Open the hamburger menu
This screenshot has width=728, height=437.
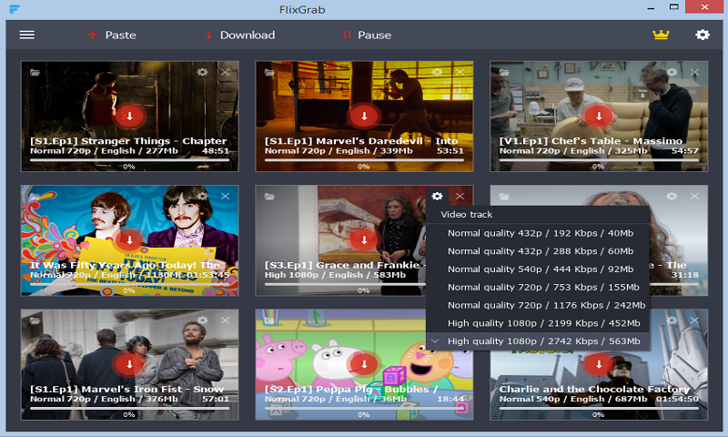pos(27,35)
